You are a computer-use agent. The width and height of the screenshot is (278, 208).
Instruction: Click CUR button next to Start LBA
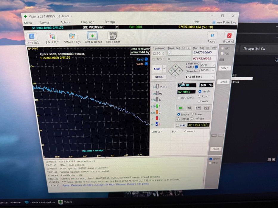pyautogui.click(x=183, y=48)
